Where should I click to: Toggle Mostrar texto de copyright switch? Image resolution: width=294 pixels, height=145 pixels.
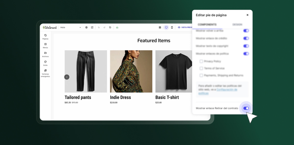[246, 46]
